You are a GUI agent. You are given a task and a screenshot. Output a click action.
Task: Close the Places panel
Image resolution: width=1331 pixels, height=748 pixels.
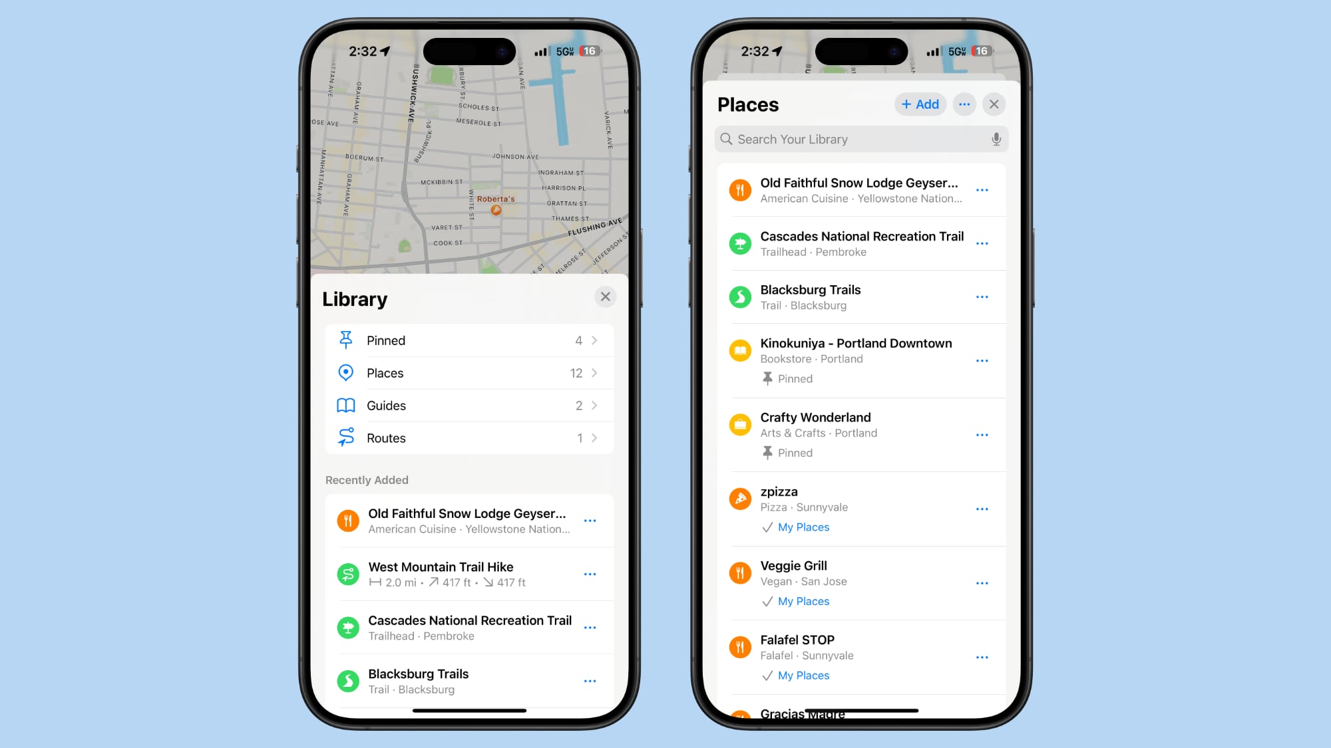[995, 103]
